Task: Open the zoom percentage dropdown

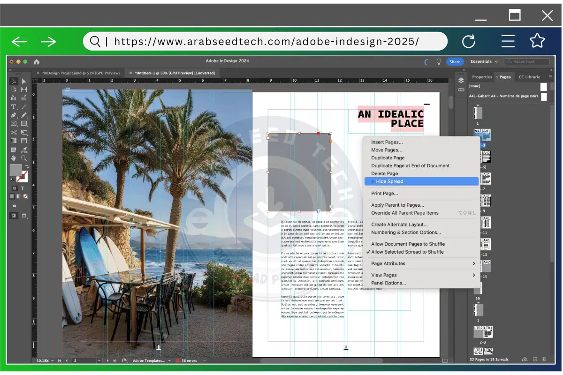Action: (52, 360)
